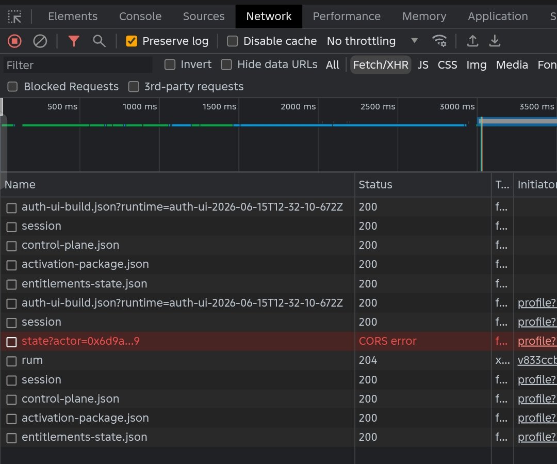The width and height of the screenshot is (557, 464).
Task: Filter by Fetch/XHR requests
Action: tap(381, 65)
